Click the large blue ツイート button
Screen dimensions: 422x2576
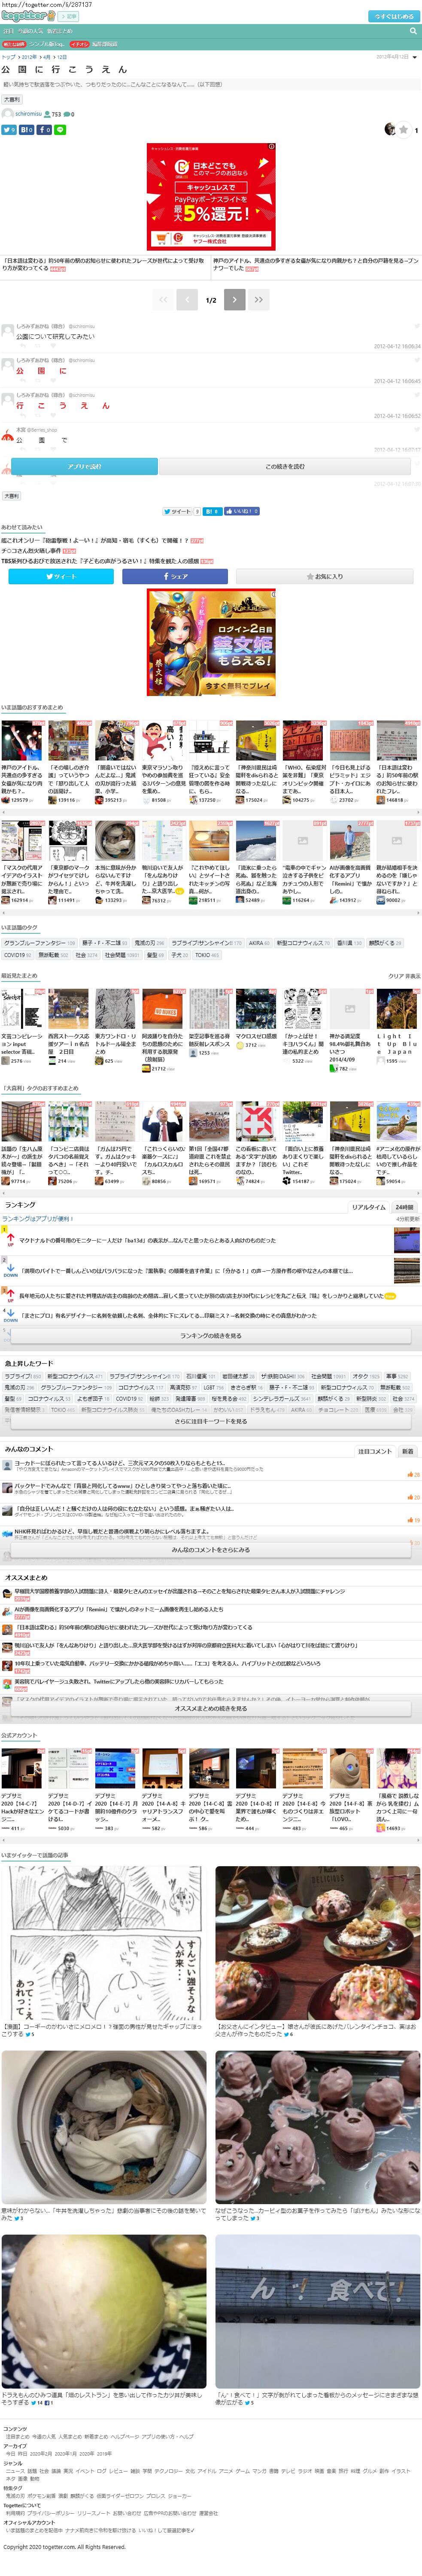click(61, 576)
